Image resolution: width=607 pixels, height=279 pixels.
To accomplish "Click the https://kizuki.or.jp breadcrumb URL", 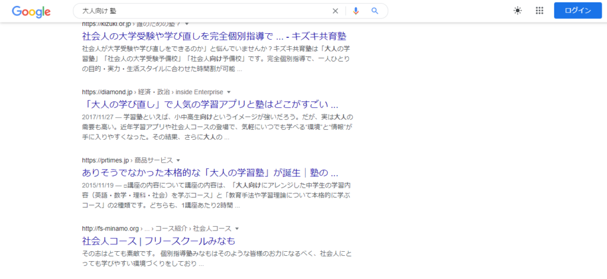I will tap(108, 24).
